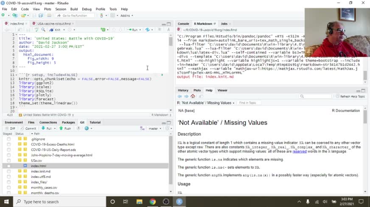Stage COVID-19-US-Daily-Report.ods checkbox

point(9,150)
